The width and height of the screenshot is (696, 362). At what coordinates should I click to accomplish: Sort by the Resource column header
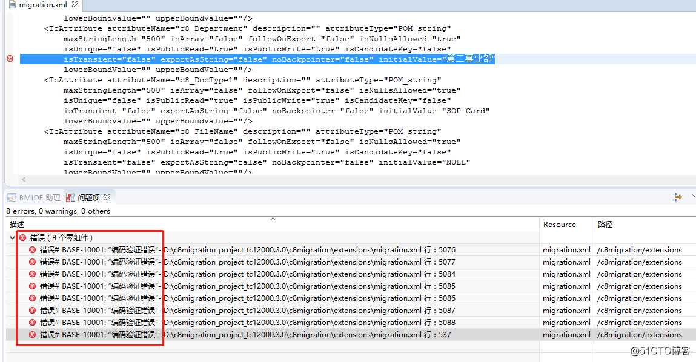click(559, 225)
